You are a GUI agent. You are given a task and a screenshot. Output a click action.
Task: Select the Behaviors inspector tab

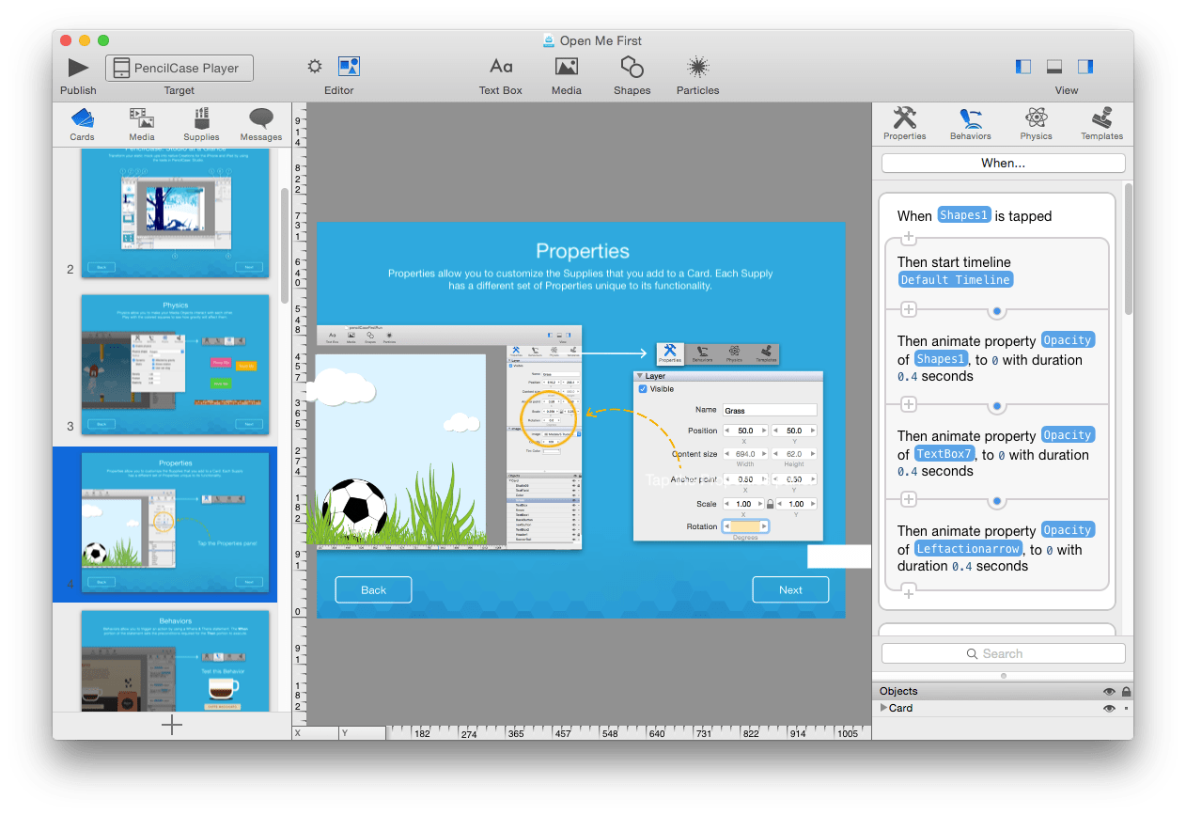coord(971,123)
